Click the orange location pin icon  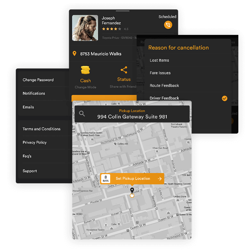tap(75, 54)
